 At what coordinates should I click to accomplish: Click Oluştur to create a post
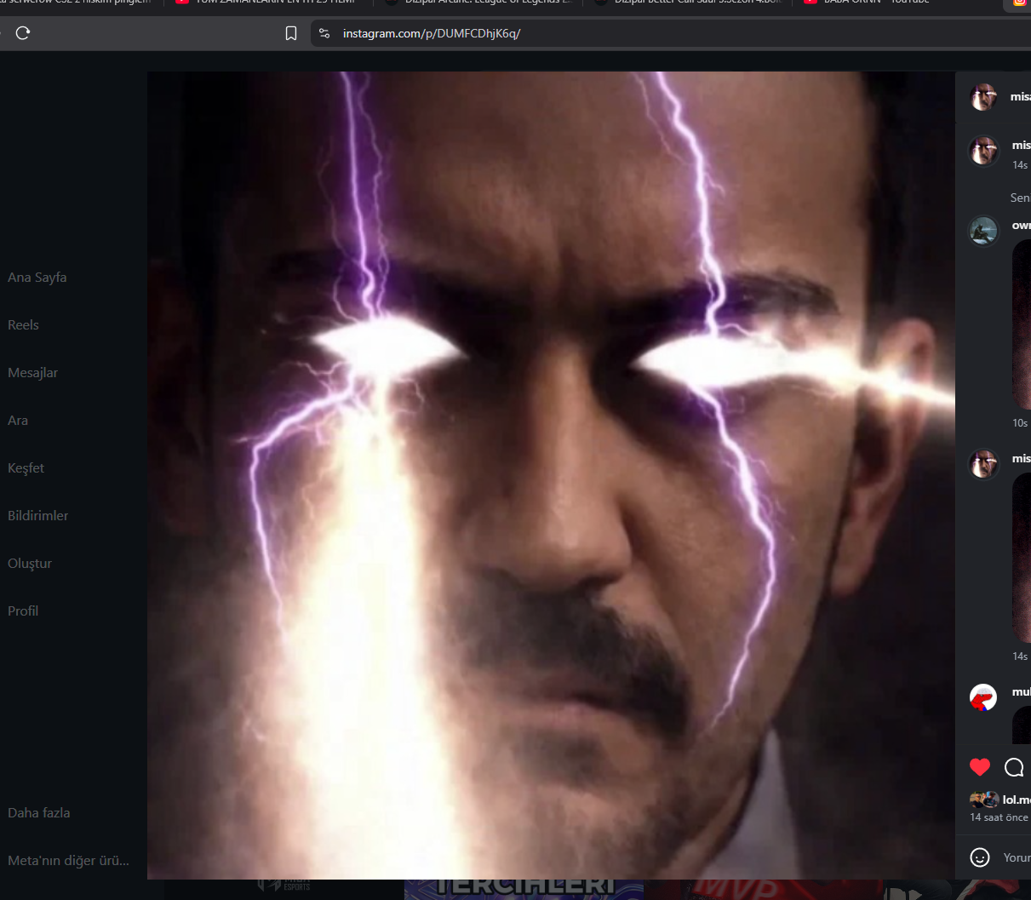tap(30, 564)
